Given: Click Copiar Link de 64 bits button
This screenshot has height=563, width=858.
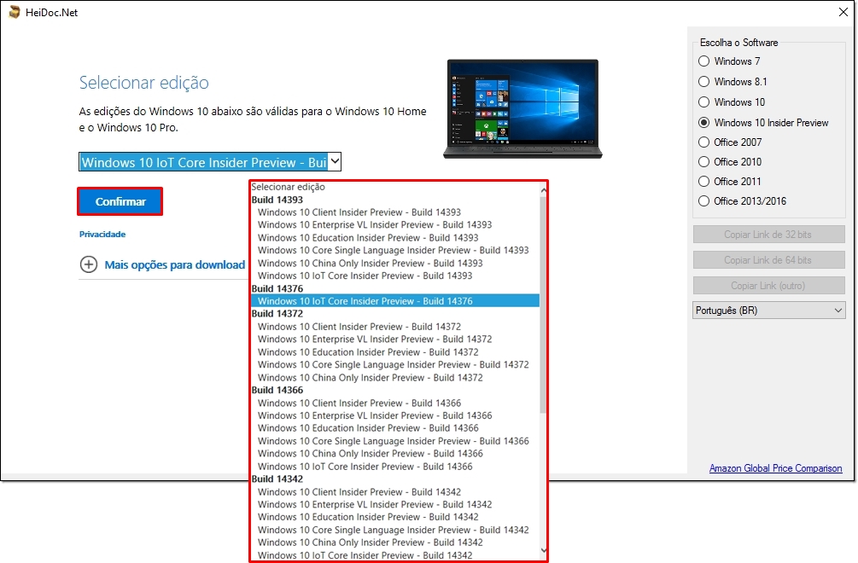Looking at the screenshot, I should click(x=769, y=260).
